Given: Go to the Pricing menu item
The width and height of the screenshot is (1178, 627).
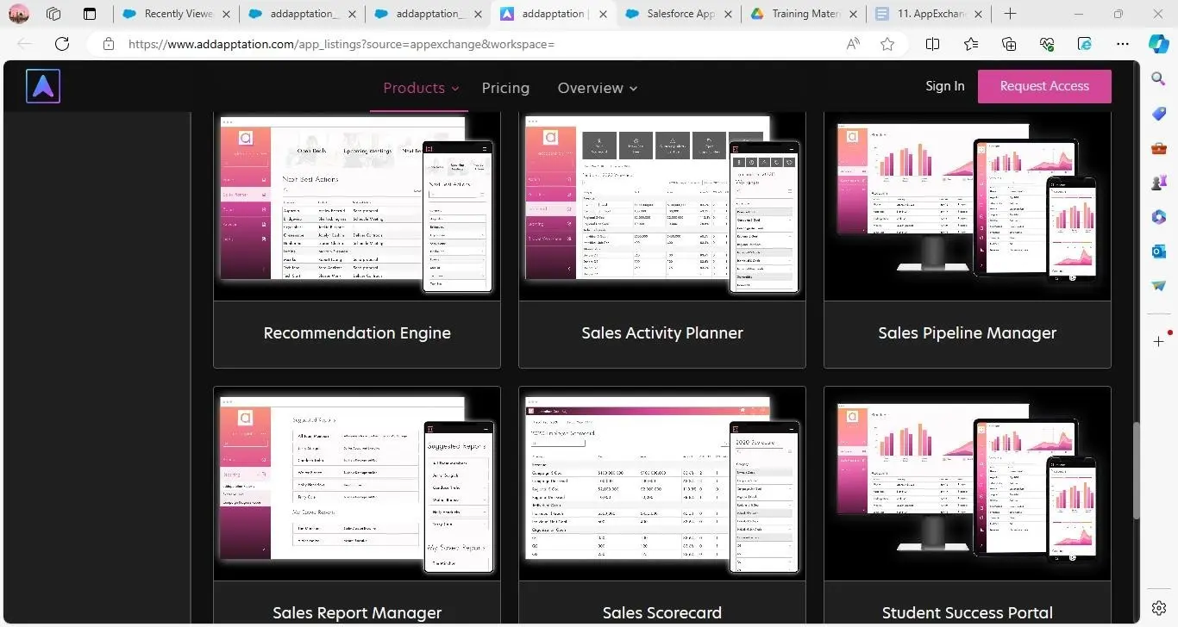Looking at the screenshot, I should pos(505,88).
